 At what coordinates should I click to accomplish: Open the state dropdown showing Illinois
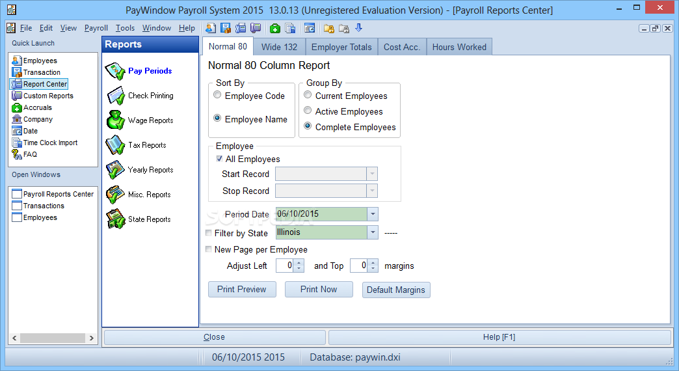[x=373, y=232]
